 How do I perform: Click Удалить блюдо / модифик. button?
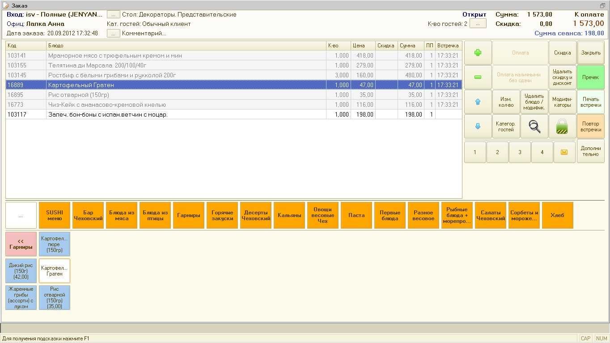click(534, 102)
